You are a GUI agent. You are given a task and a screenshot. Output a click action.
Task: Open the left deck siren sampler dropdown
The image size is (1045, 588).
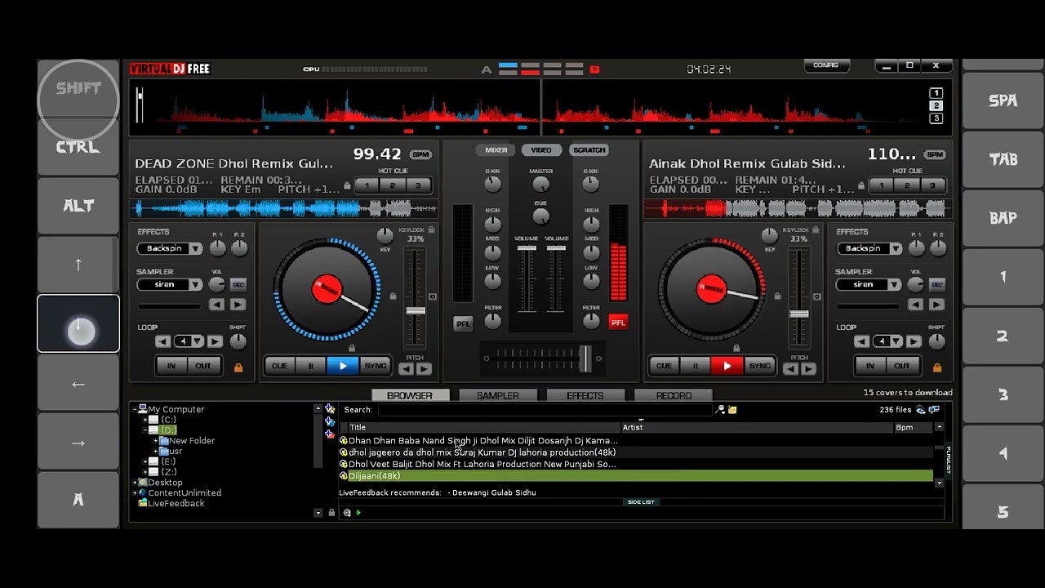[x=196, y=284]
